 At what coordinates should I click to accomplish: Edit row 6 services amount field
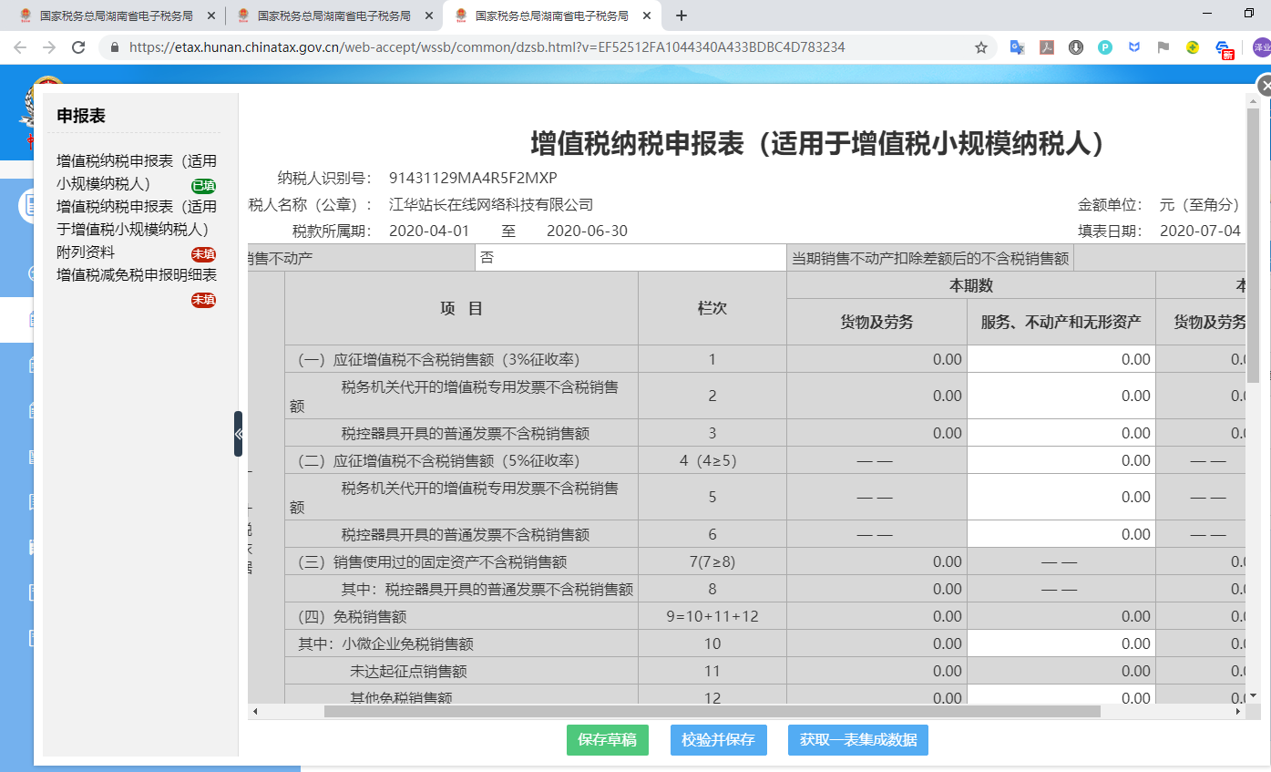[1061, 534]
